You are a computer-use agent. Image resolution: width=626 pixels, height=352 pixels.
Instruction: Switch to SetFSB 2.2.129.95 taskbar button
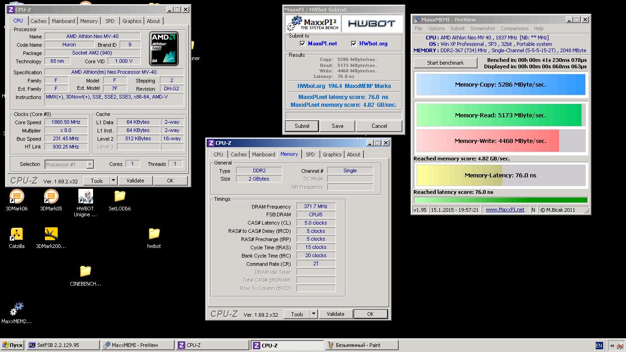pyautogui.click(x=63, y=345)
